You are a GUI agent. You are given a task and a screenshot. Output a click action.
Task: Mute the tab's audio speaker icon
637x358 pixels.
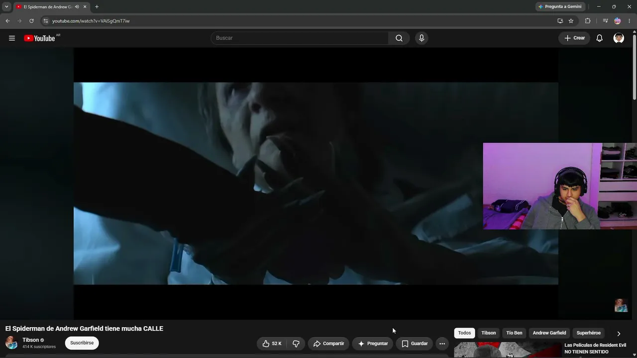pos(77,7)
